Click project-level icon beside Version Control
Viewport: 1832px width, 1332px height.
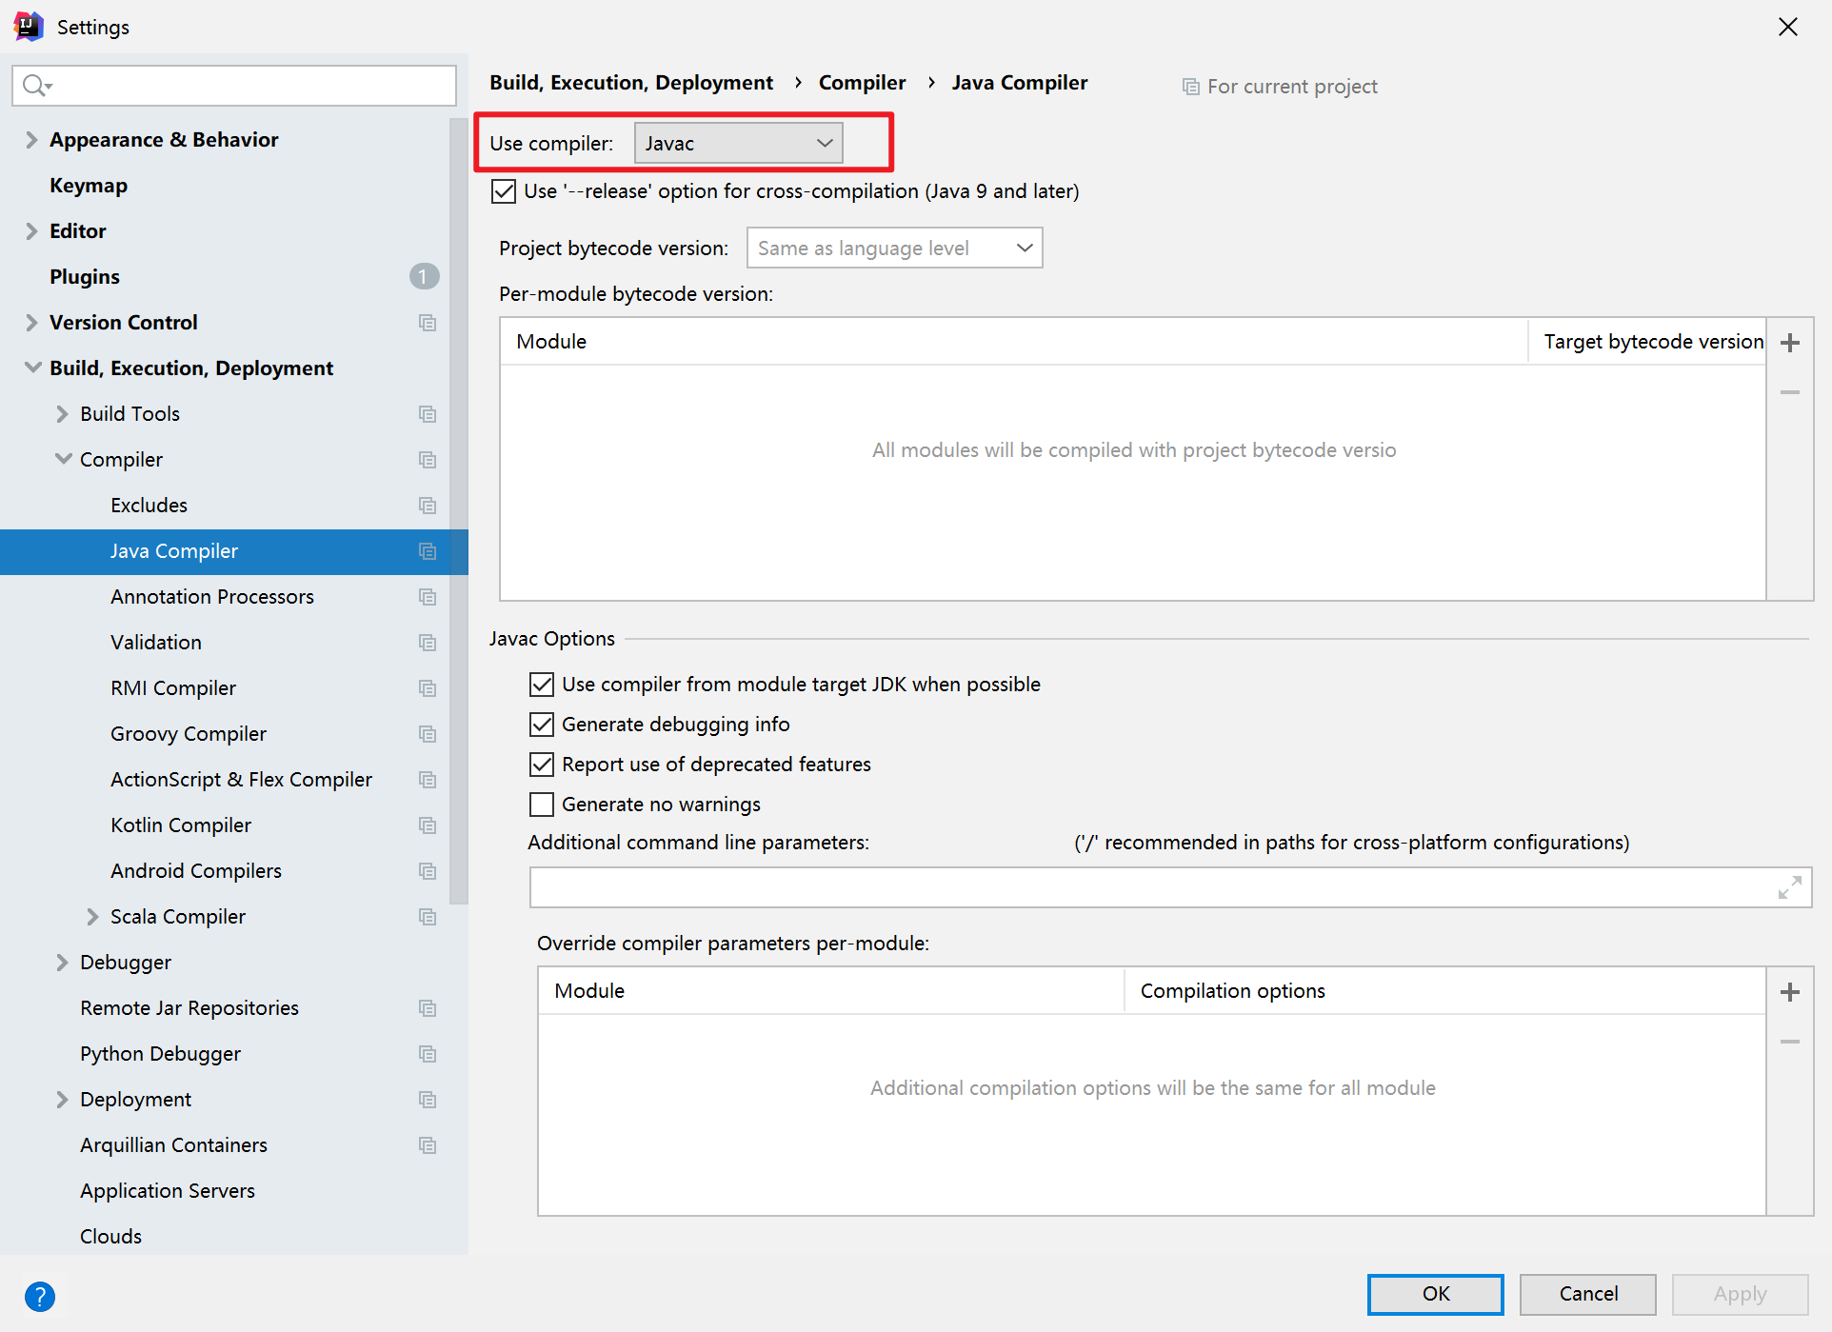coord(428,323)
